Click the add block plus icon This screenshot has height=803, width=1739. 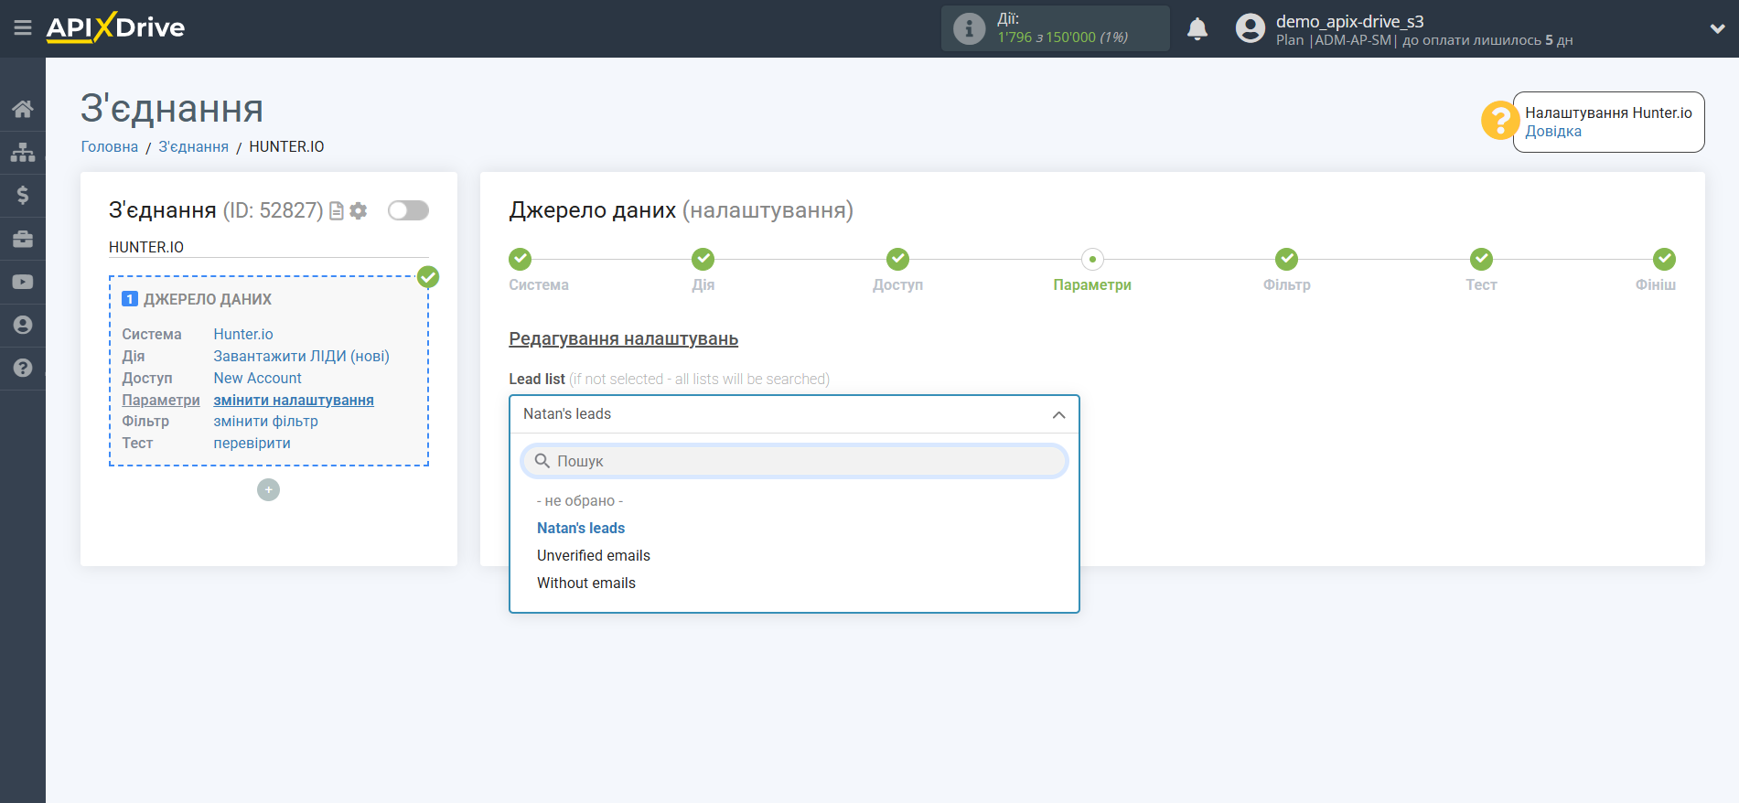pos(268,490)
